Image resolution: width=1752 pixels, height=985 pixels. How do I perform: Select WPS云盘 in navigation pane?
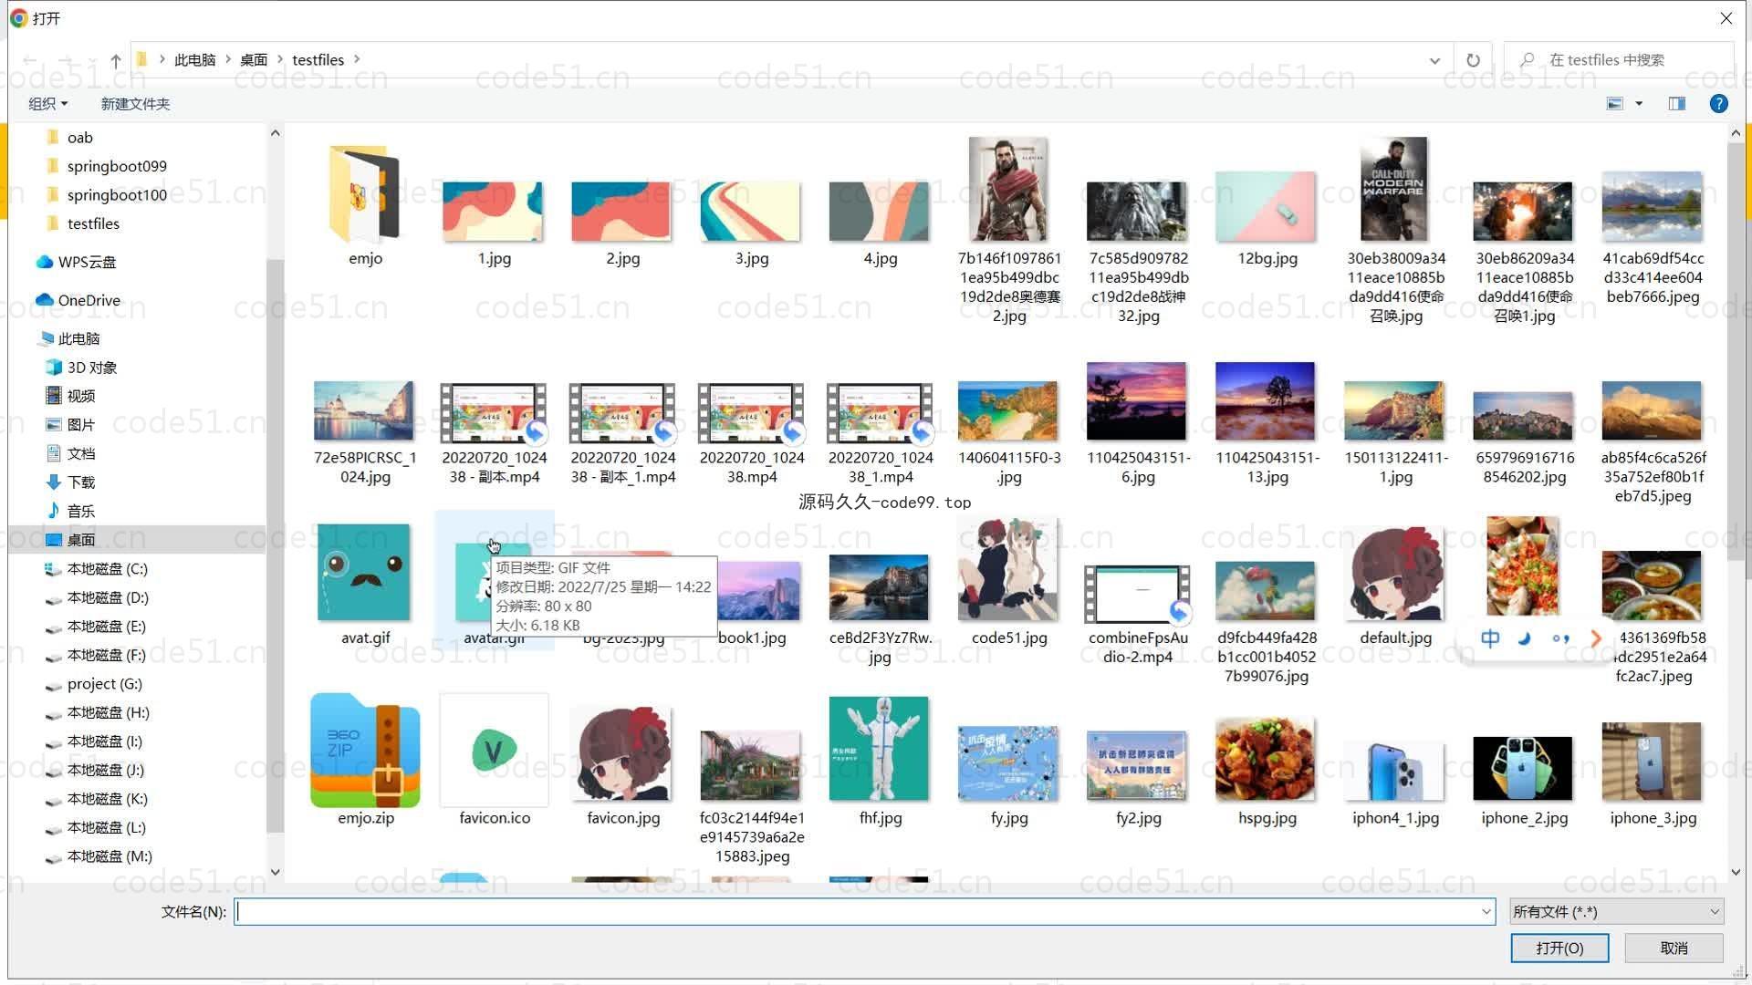pyautogui.click(x=87, y=262)
